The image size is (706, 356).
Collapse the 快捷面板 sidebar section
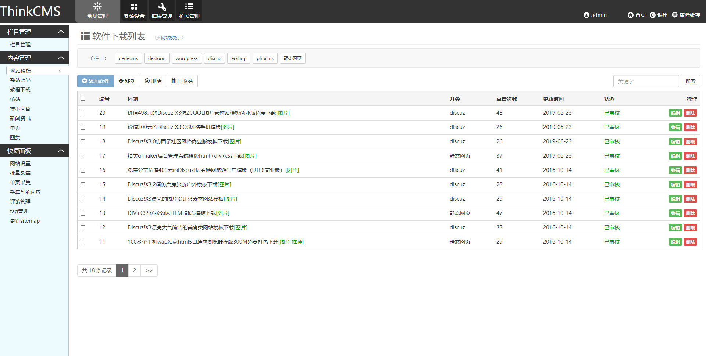coord(61,151)
